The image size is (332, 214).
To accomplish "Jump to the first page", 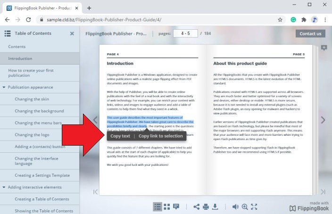I will coord(95,192).
